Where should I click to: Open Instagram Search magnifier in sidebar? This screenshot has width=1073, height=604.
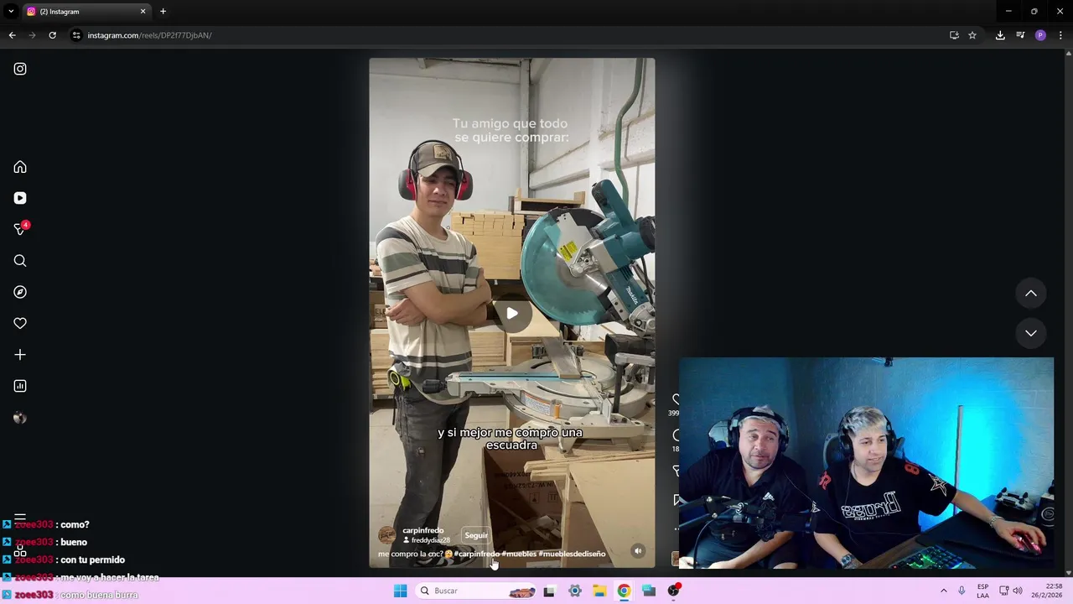pyautogui.click(x=20, y=261)
